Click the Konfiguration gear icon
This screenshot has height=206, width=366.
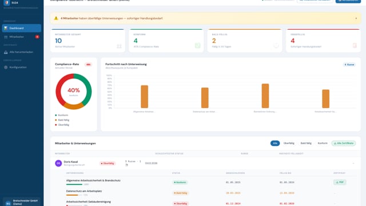coord(6,68)
